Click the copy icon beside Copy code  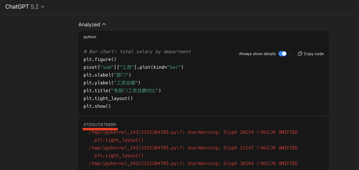[300, 54]
